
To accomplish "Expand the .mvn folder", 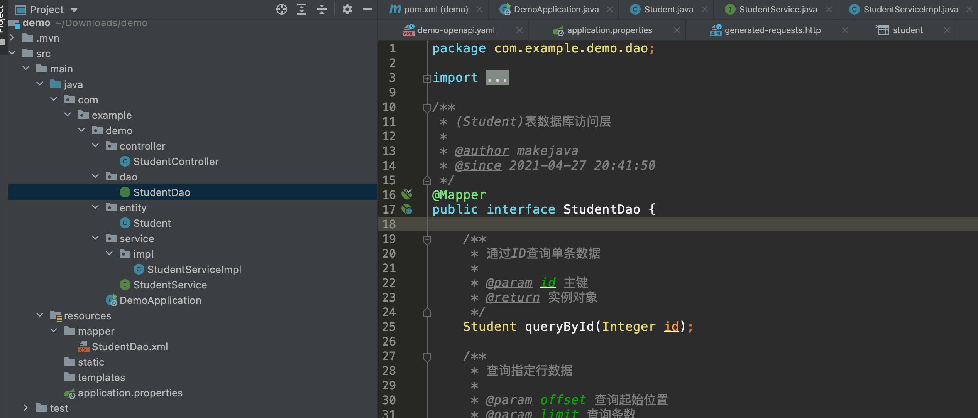I will (x=12, y=38).
